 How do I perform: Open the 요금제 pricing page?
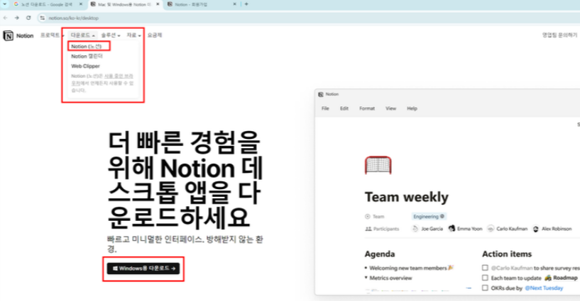[155, 35]
